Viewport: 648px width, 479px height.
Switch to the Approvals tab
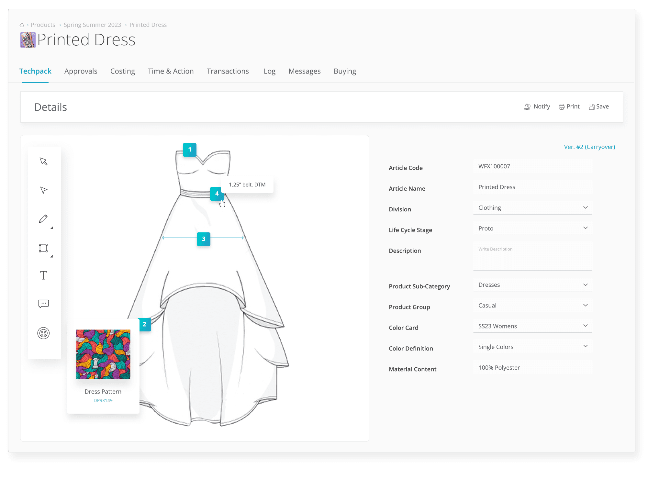(81, 71)
